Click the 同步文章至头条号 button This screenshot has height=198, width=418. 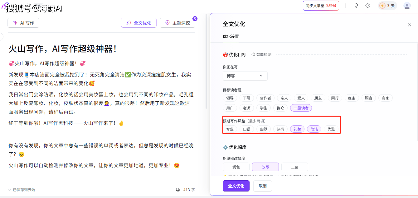[x=321, y=6]
